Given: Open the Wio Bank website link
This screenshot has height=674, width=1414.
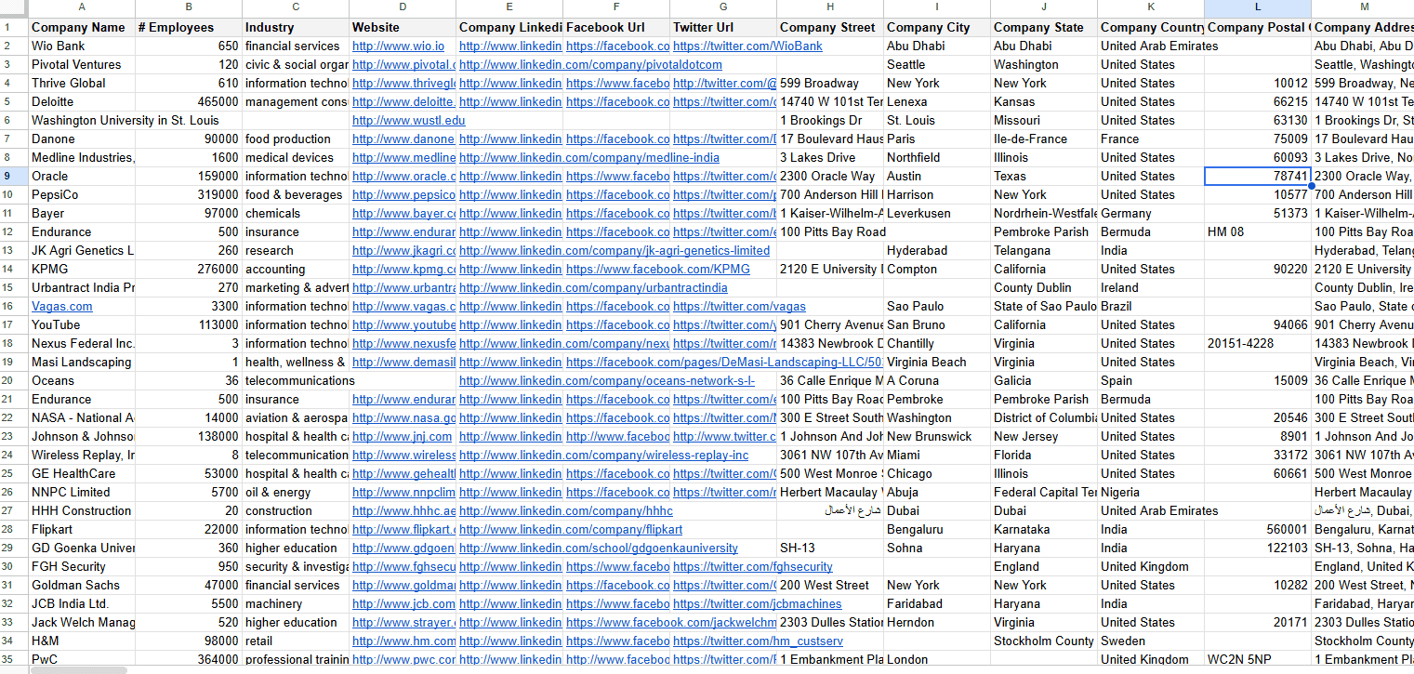Looking at the screenshot, I should 398,46.
